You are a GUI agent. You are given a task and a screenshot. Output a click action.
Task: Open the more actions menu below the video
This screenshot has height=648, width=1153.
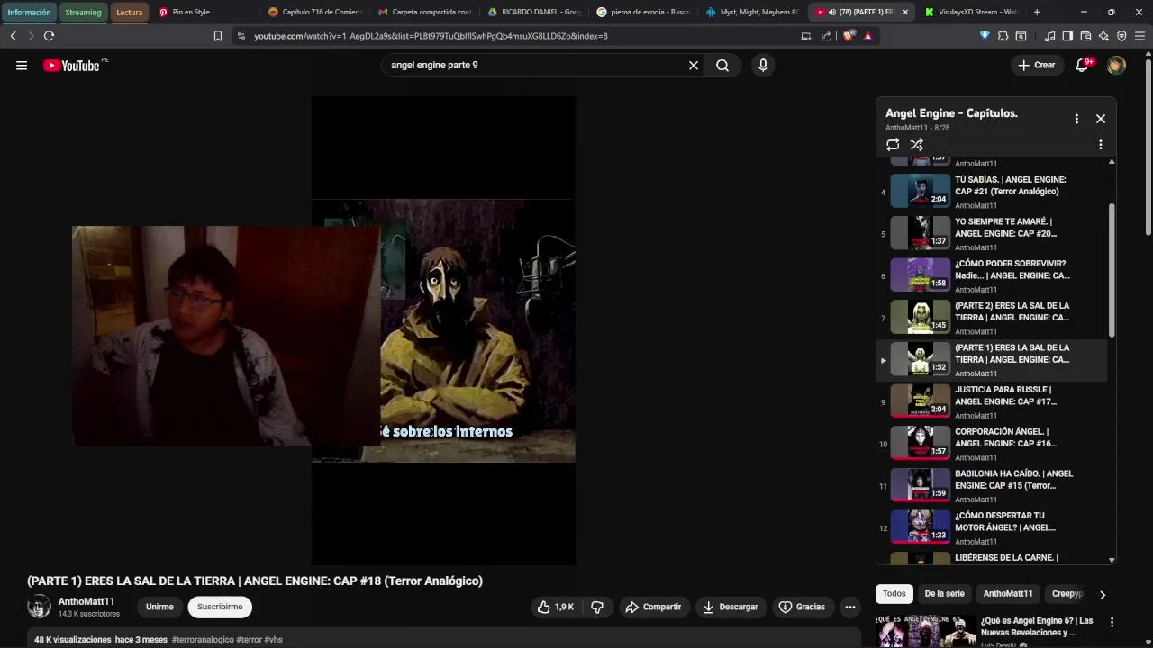tap(849, 607)
